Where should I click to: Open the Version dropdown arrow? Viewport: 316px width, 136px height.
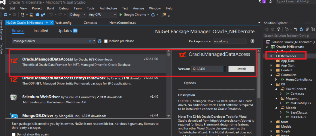[x=225, y=69]
